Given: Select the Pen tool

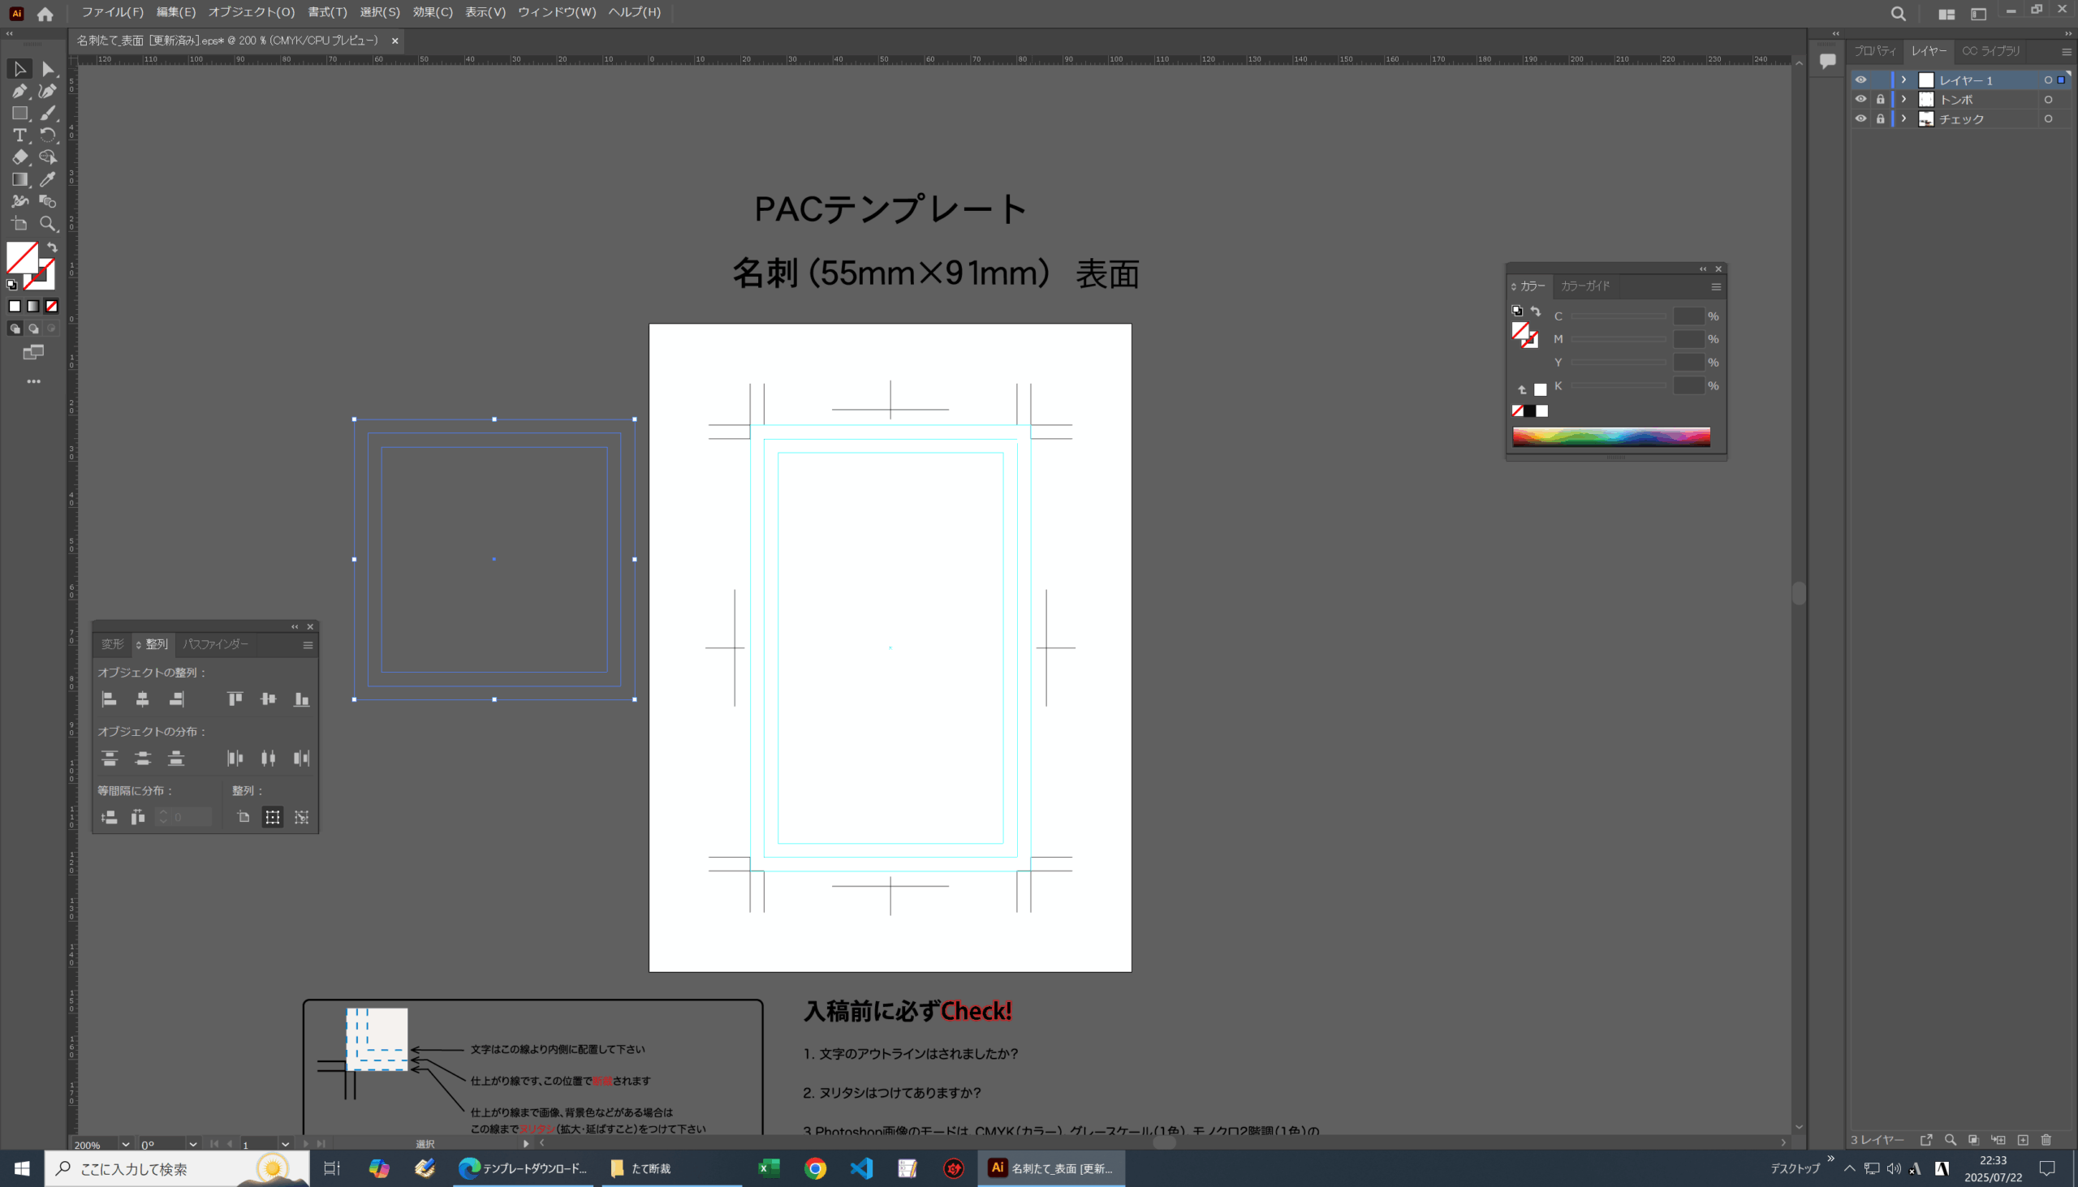Looking at the screenshot, I should 19,92.
